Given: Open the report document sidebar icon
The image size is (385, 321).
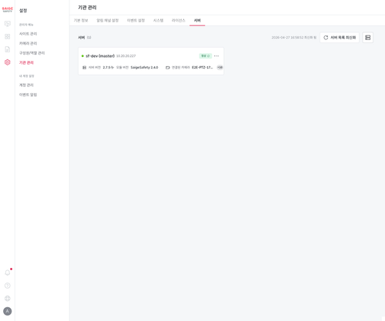Looking at the screenshot, I should [8, 49].
